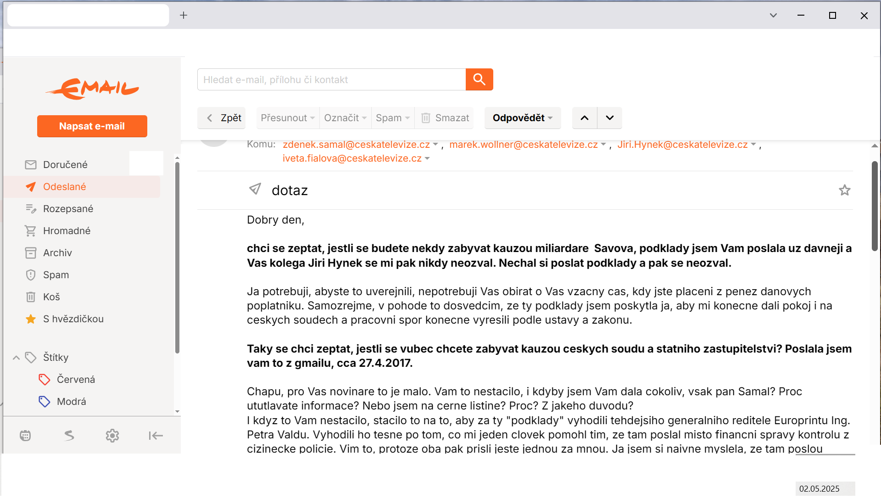This screenshot has width=881, height=499.
Task: Click Napsat e-mail compose button
Action: click(92, 126)
